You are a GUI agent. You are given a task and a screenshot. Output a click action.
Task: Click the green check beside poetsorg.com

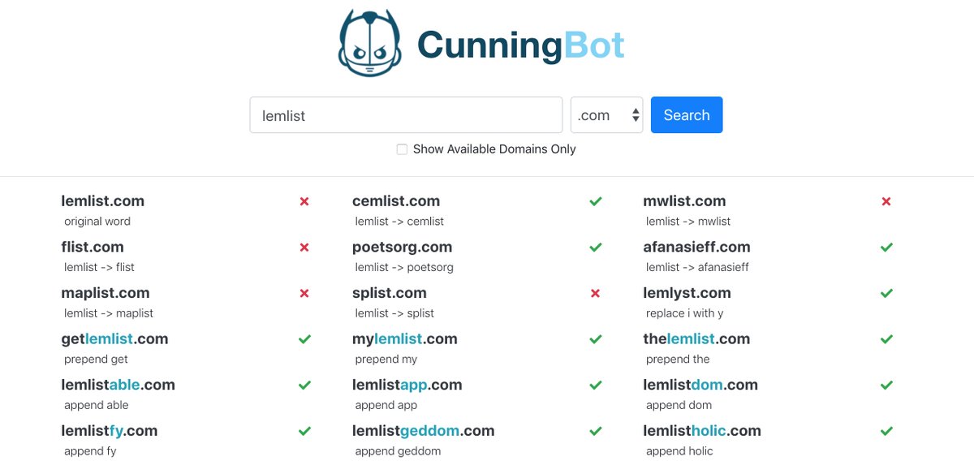click(596, 248)
